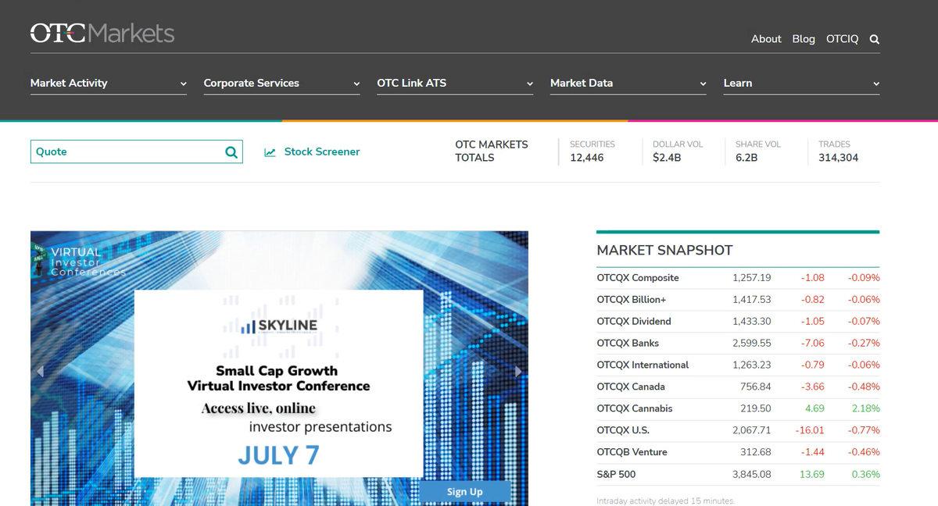Click S&P 500 value 3,845.08
Viewport: 938px width, 506px height.
click(752, 475)
